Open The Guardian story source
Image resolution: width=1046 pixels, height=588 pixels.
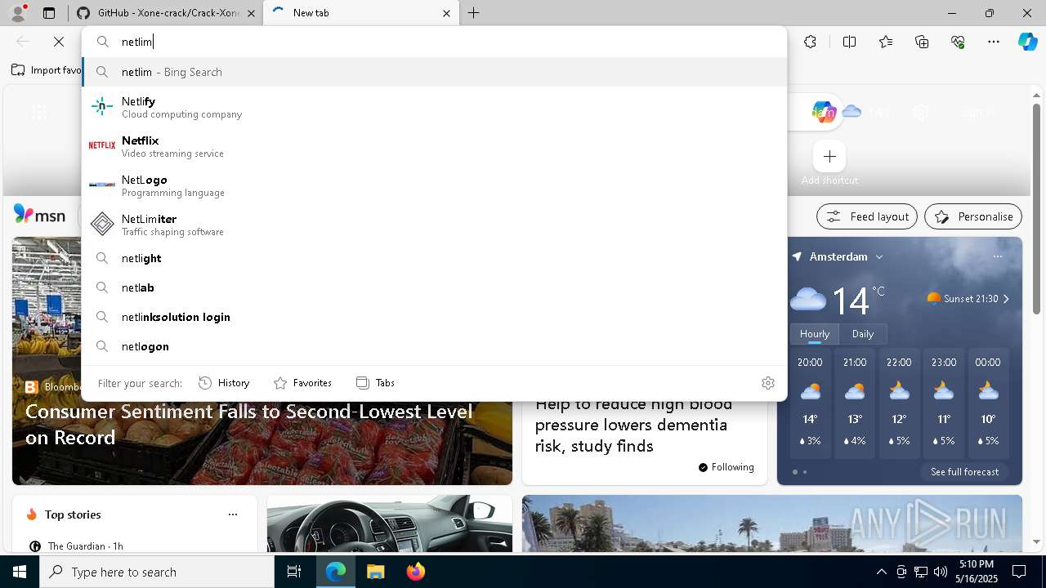pos(76,546)
